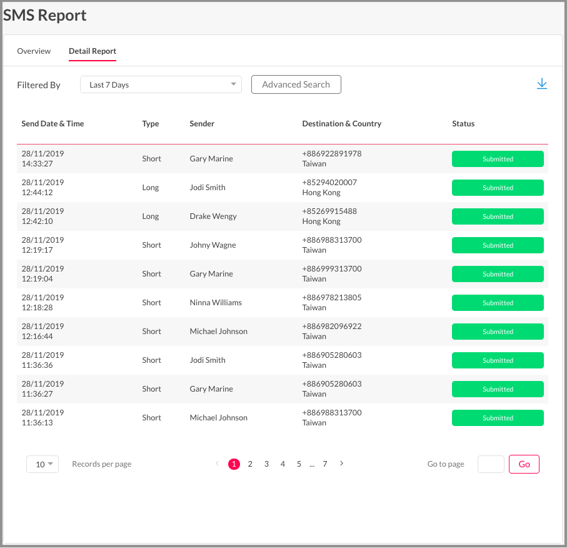The width and height of the screenshot is (567, 548).
Task: Click sender Johny Wagne
Action: click(213, 245)
